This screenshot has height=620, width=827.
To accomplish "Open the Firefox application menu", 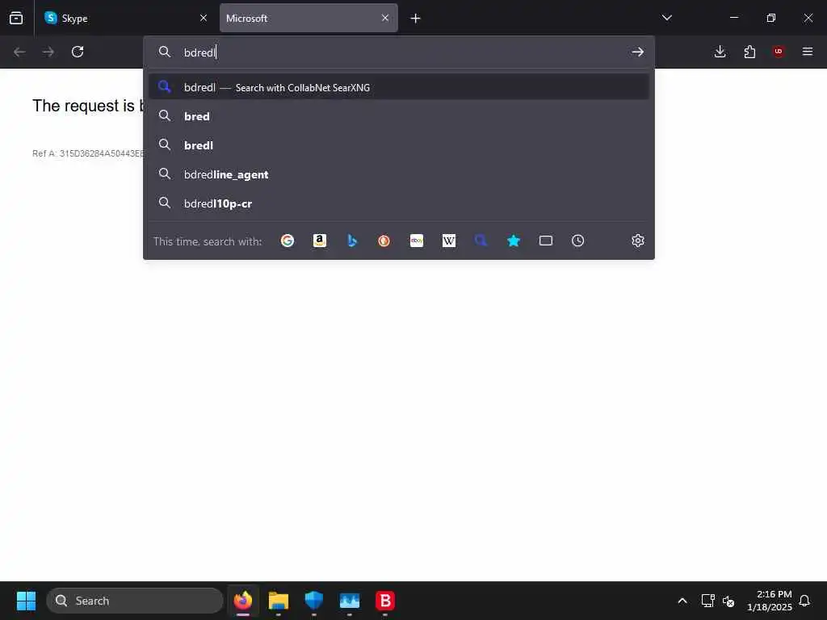I will pos(808,52).
